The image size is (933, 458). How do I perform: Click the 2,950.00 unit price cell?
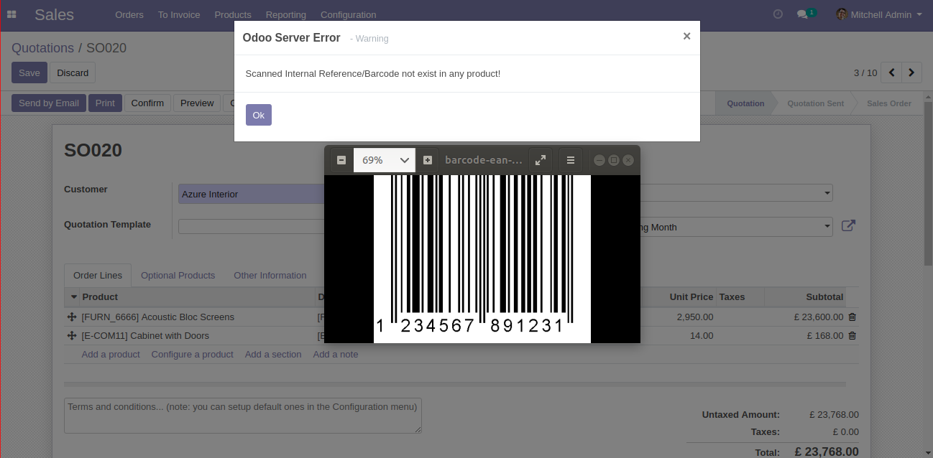point(694,317)
